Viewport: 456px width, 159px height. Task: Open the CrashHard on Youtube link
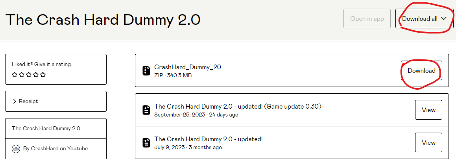pyautogui.click(x=59, y=149)
